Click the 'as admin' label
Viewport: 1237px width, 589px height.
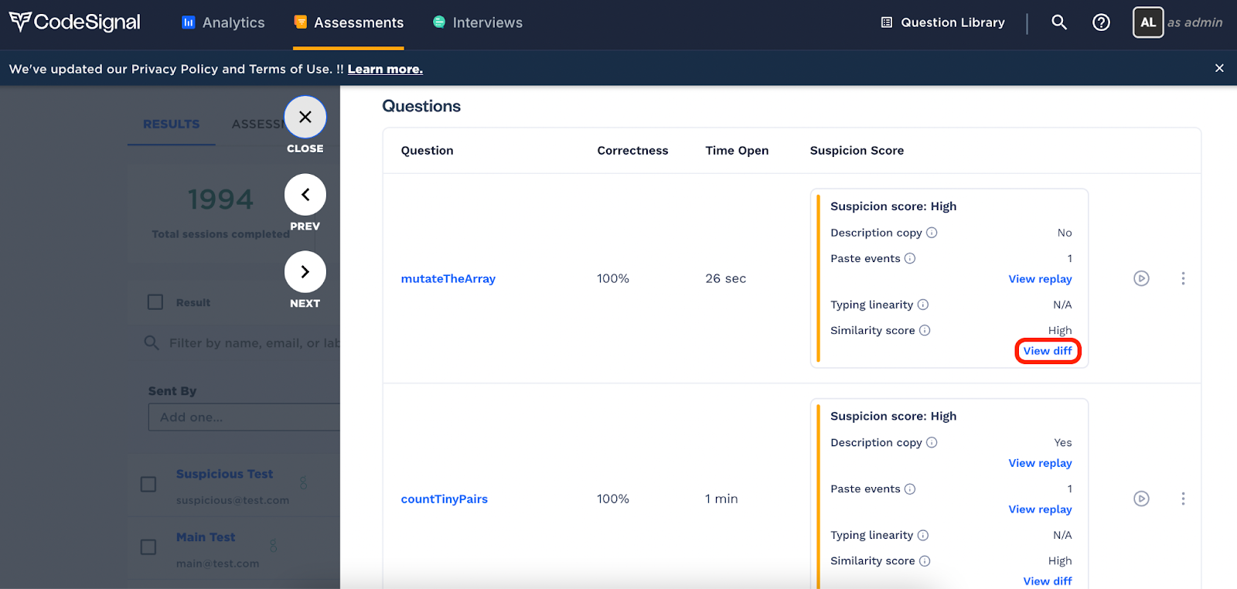1195,22
